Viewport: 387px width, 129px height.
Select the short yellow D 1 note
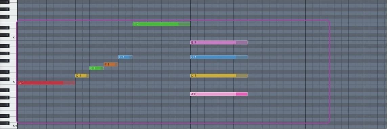(x=82, y=76)
